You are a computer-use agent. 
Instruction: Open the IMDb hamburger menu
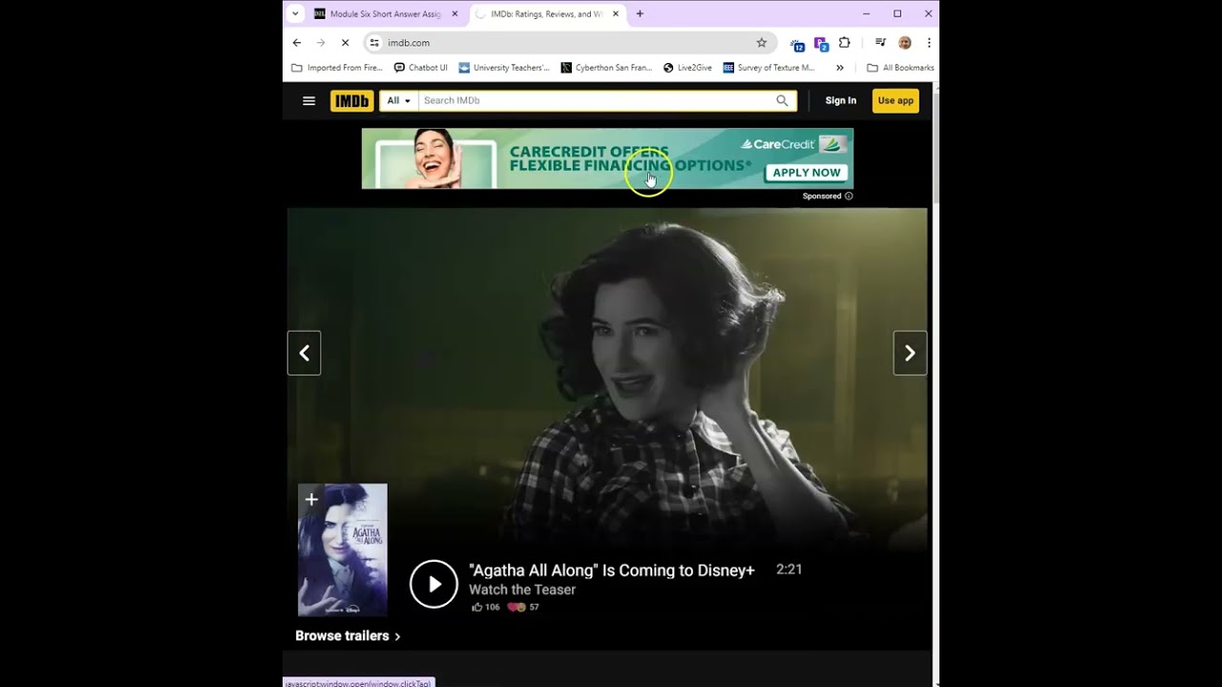[308, 100]
